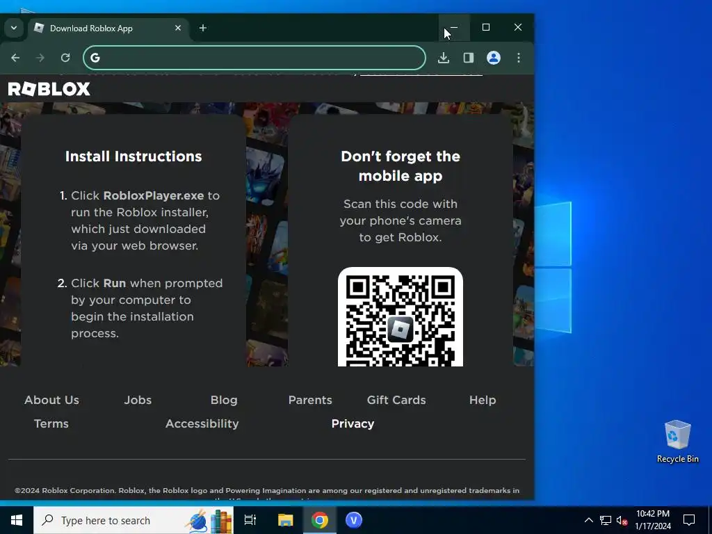Maximize the Chrome window
This screenshot has width=712, height=534.
coord(486,28)
